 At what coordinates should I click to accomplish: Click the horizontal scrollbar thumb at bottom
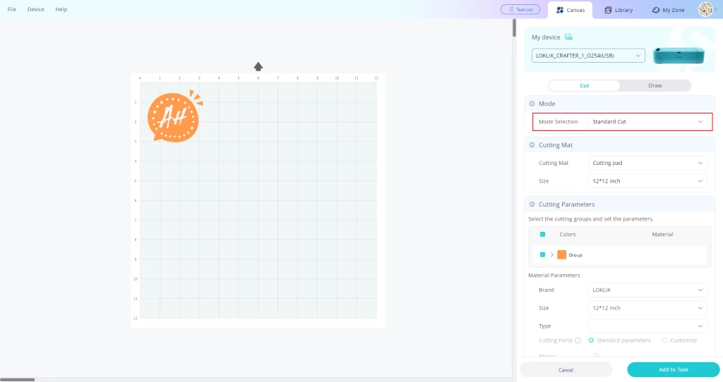[18, 380]
